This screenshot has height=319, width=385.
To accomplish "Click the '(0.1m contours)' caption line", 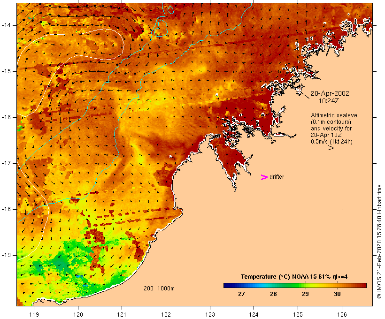I will coord(331,122).
